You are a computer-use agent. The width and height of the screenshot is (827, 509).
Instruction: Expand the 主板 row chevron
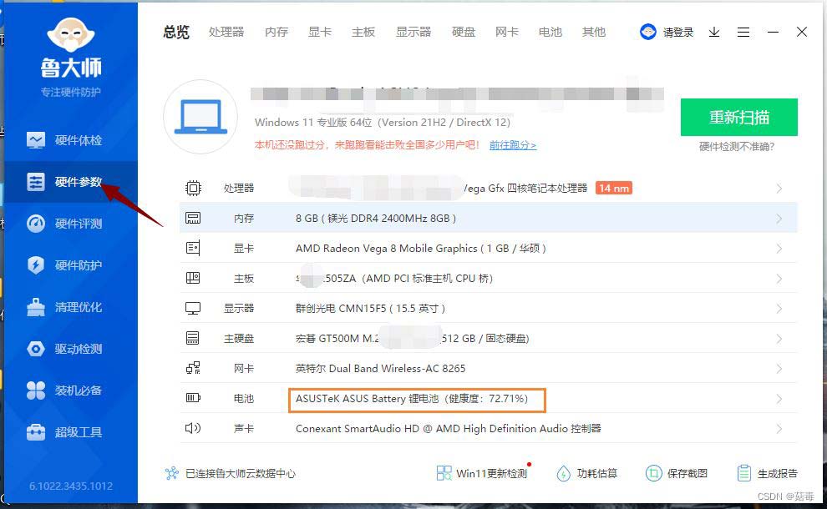tap(779, 279)
